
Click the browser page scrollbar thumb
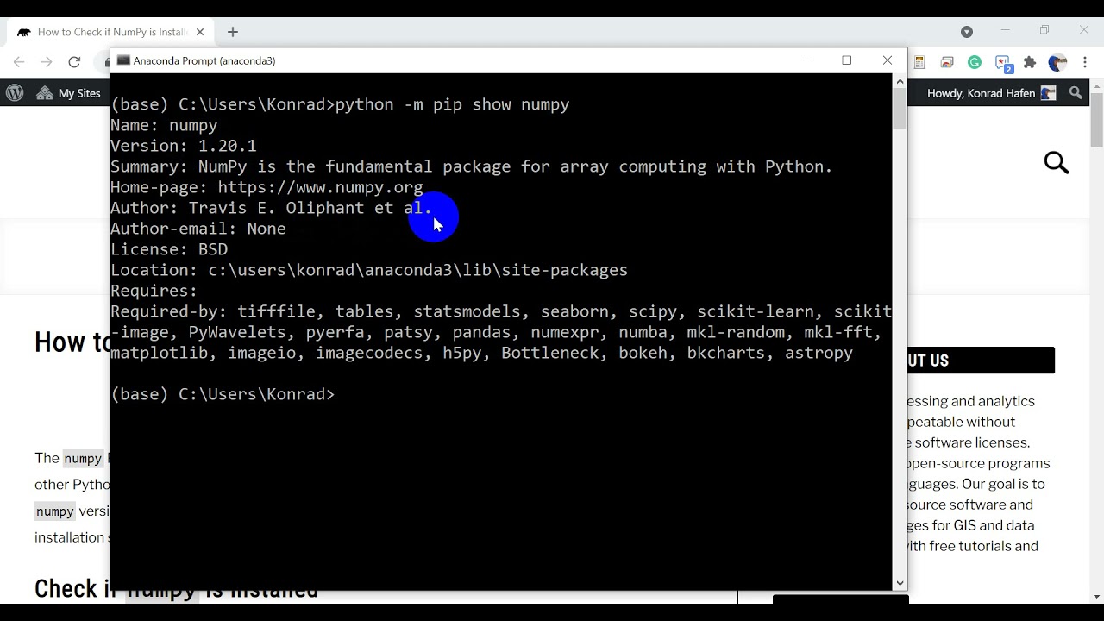pyautogui.click(x=1097, y=119)
